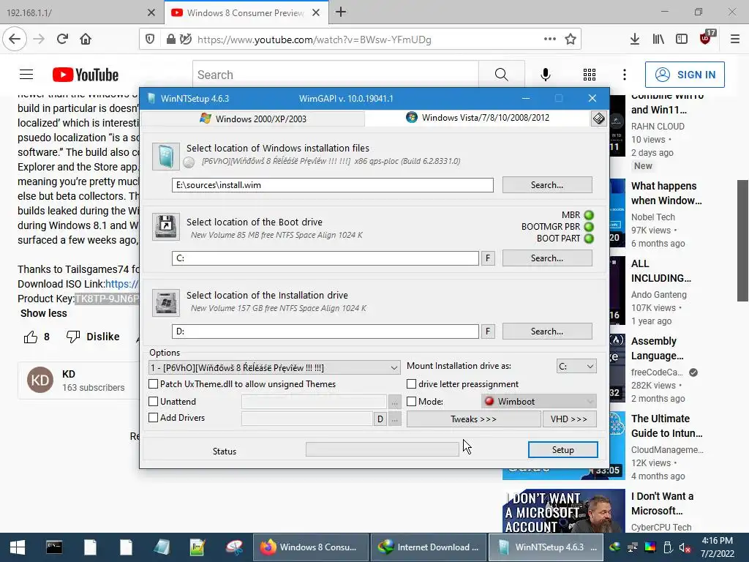Click SIGN IN on YouTube
The height and width of the screenshot is (562, 749).
click(685, 75)
